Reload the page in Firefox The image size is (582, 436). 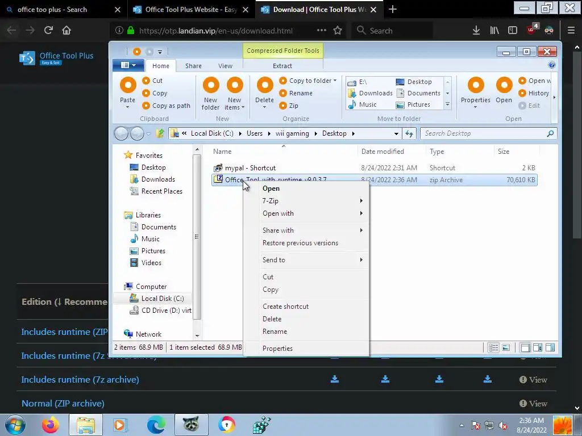tap(48, 30)
